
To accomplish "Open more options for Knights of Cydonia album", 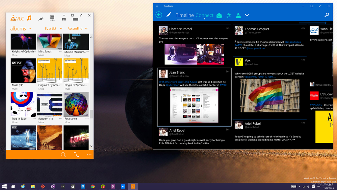I will [34, 51].
